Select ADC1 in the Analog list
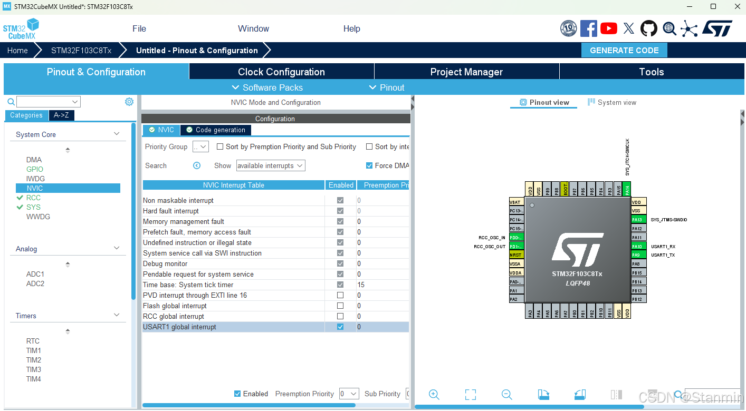The image size is (746, 411). pyautogui.click(x=35, y=274)
